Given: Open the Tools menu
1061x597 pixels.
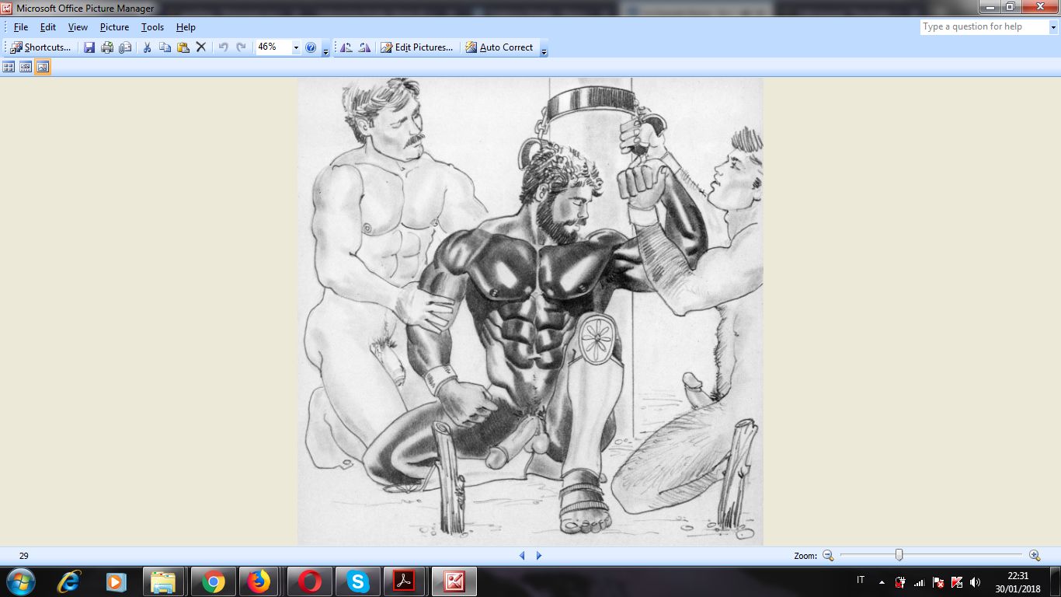Looking at the screenshot, I should [x=152, y=27].
